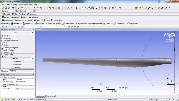Click the Save project floppy icon
Screen dimensions: 179x101
tap(6, 8)
